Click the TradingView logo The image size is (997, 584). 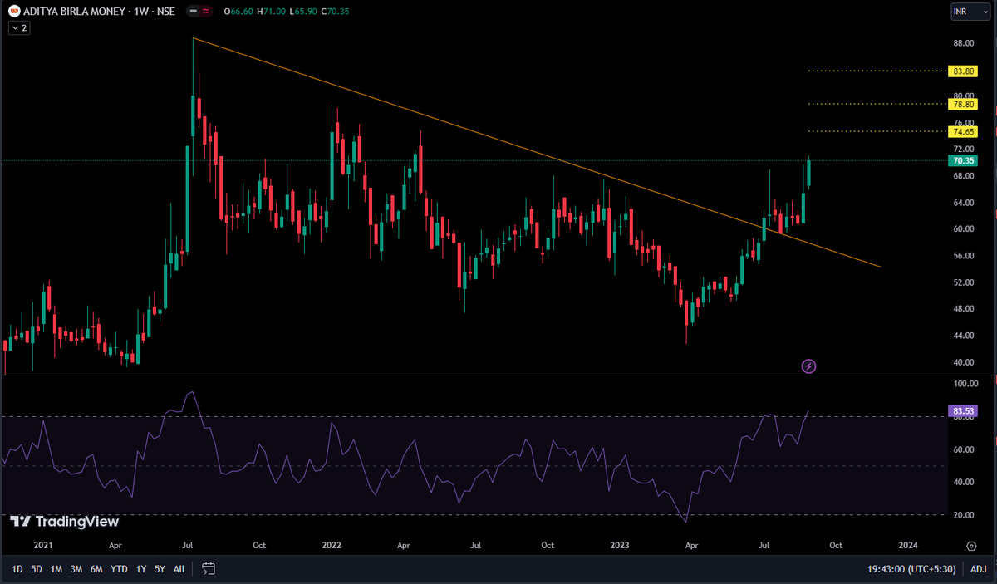pyautogui.click(x=65, y=522)
